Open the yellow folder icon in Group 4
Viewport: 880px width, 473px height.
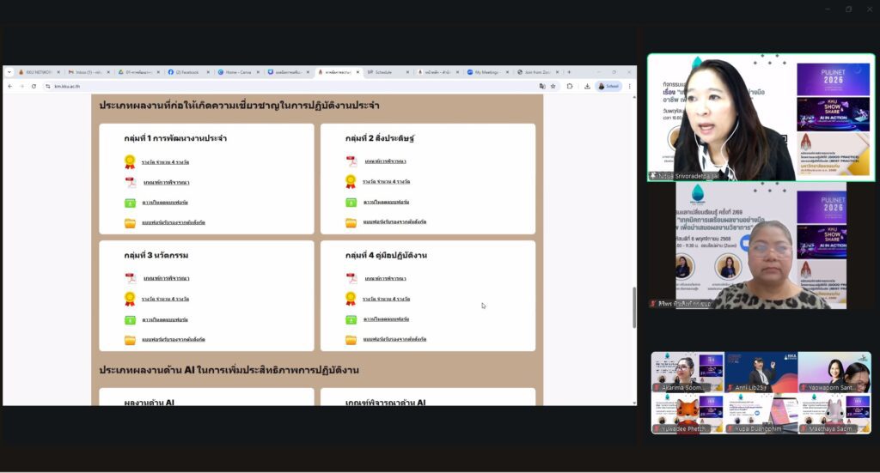[x=351, y=339]
